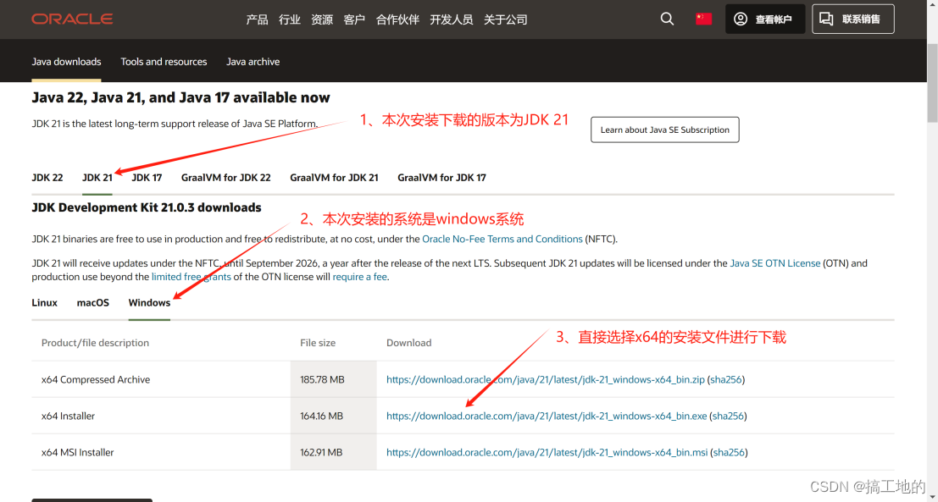Select the JDK 21 tab
Image resolution: width=938 pixels, height=502 pixels.
click(x=97, y=178)
